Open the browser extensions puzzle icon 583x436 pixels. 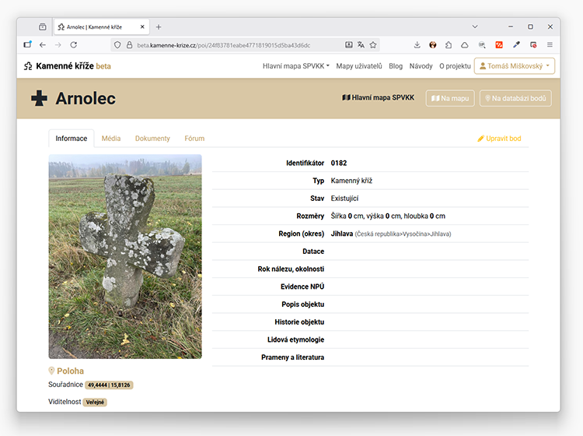click(x=449, y=45)
